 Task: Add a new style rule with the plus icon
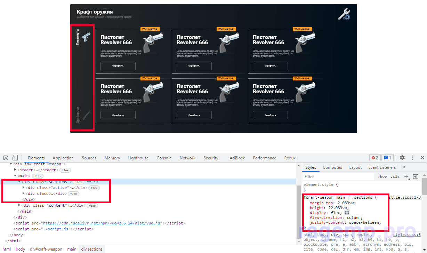coord(406,176)
